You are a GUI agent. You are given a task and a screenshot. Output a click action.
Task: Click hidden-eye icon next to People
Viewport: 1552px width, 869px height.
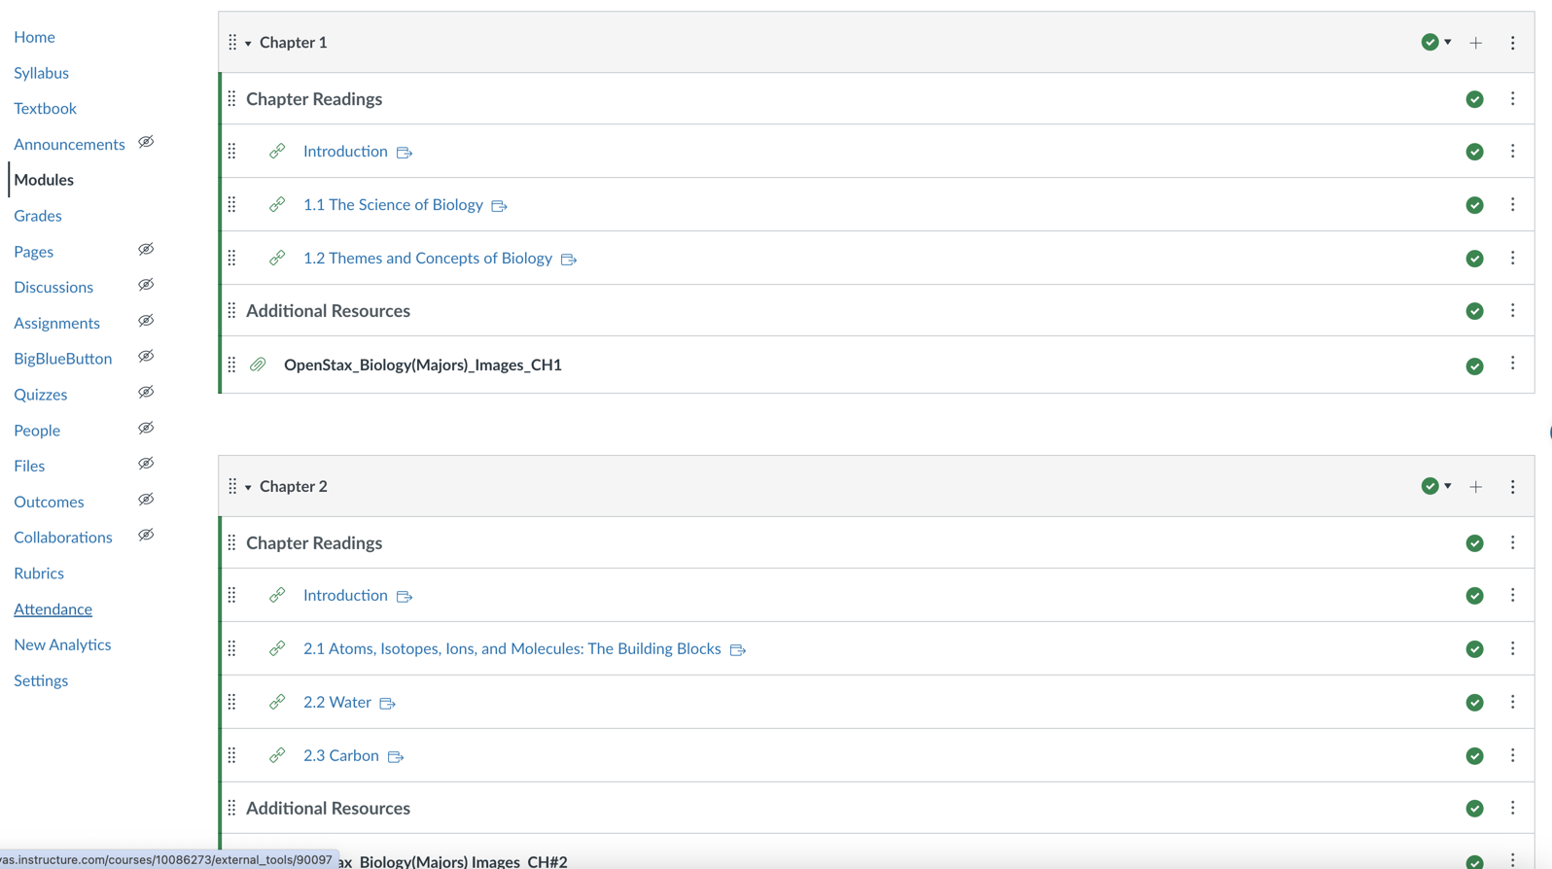pos(146,429)
